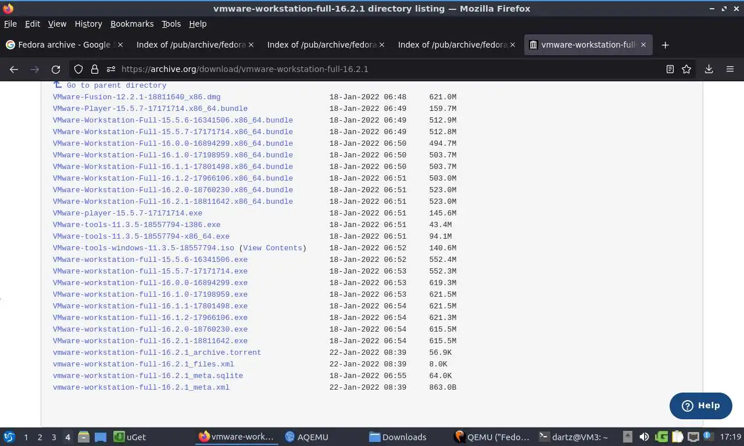Download VMware-workstation-full-15.5.6-16341506.exe

click(x=150, y=260)
